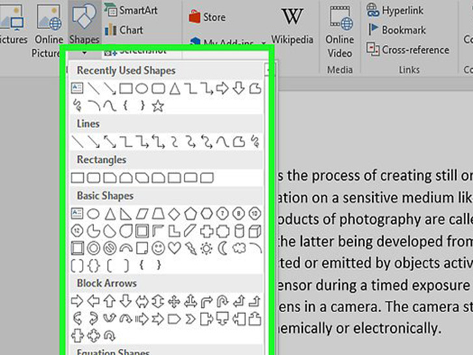Viewport: 473px width, 355px height.
Task: Select the cylinder (can) shape
Action: click(x=238, y=231)
